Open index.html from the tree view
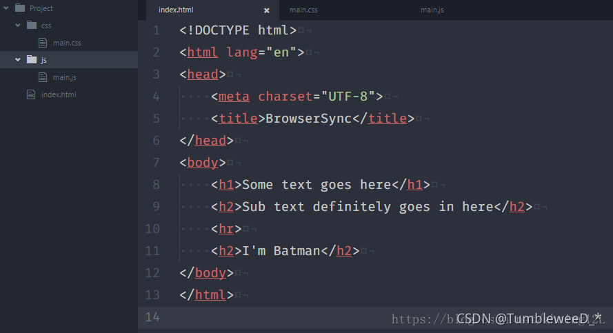This screenshot has height=333, width=613. [59, 94]
